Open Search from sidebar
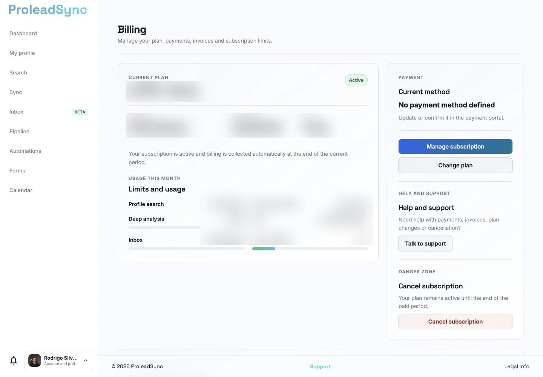The image size is (543, 377). 18,73
